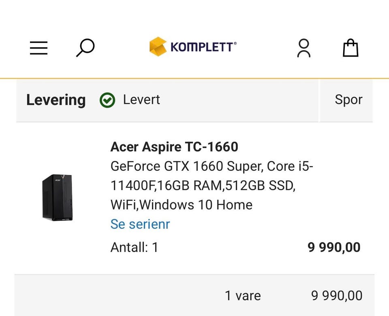This screenshot has height=316, width=389.
Task: Open the hamburger navigation menu
Action: [x=39, y=48]
